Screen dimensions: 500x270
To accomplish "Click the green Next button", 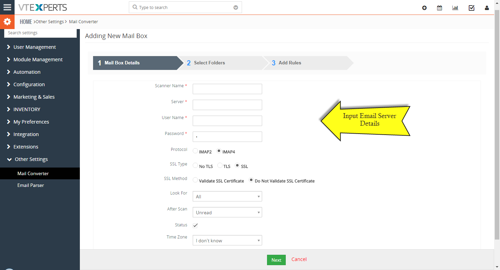I will 276,260.
